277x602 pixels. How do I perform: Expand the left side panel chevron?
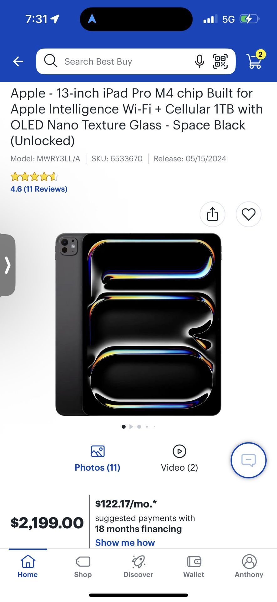[x=8, y=265]
